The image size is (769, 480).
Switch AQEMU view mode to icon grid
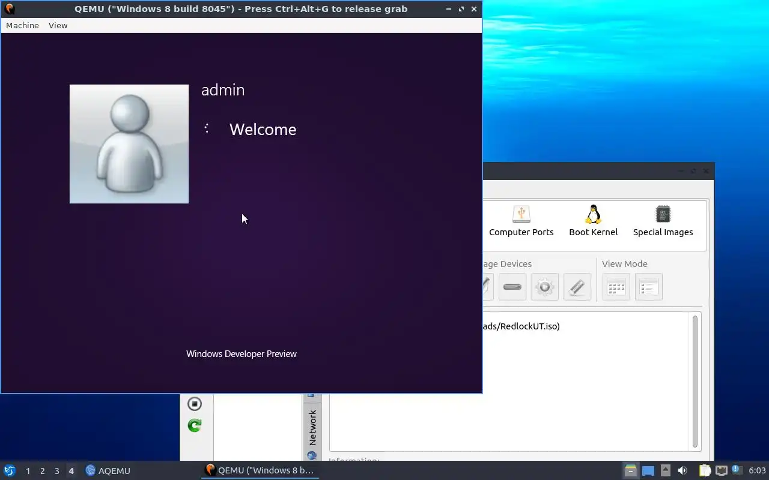pyautogui.click(x=616, y=287)
